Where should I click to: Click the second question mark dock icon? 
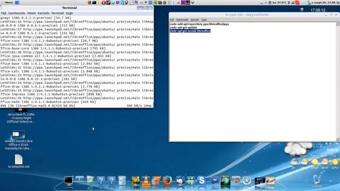(112, 180)
